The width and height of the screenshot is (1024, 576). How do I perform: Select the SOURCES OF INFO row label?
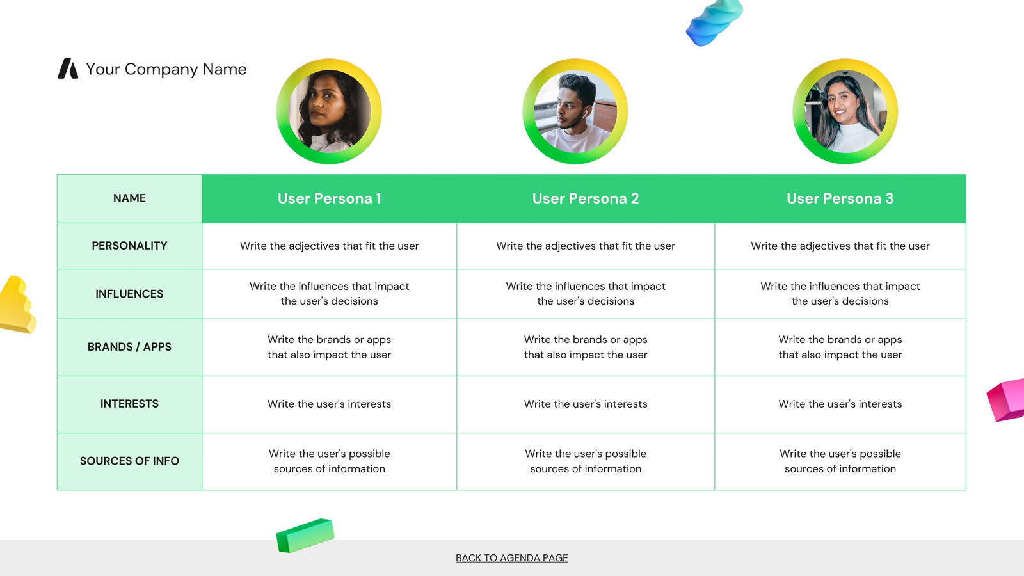click(x=129, y=461)
